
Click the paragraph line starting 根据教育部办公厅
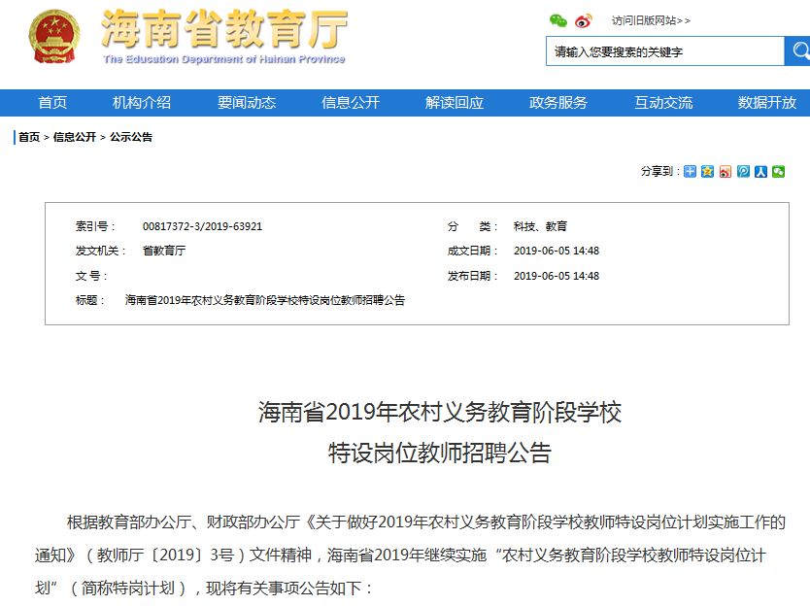click(426, 522)
